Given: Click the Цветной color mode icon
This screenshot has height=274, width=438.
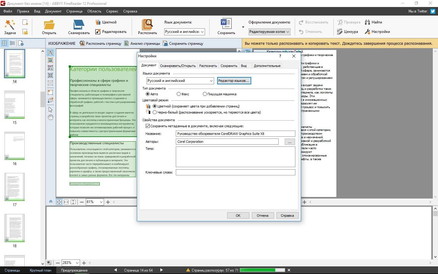Looking at the screenshot, I should (98, 22).
